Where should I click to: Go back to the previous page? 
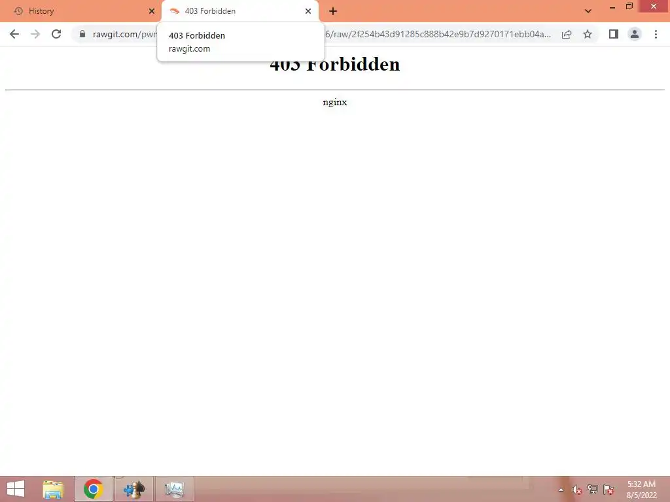(14, 34)
